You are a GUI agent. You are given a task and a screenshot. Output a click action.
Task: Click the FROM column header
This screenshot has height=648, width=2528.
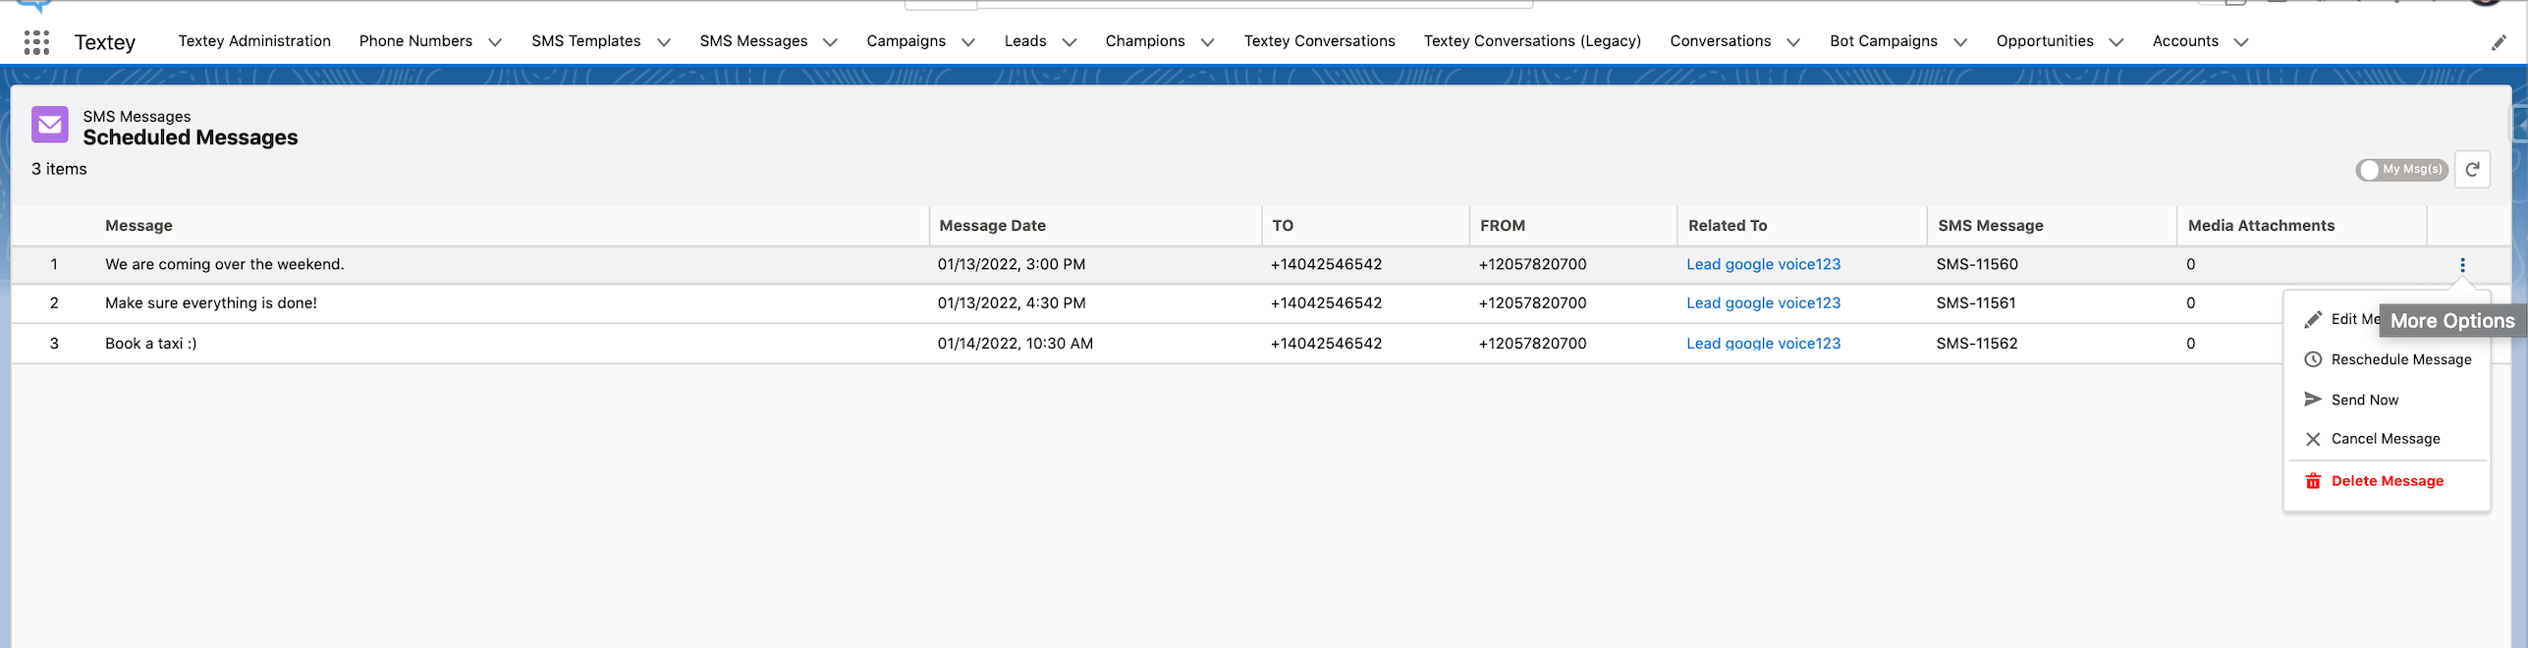click(x=1503, y=226)
